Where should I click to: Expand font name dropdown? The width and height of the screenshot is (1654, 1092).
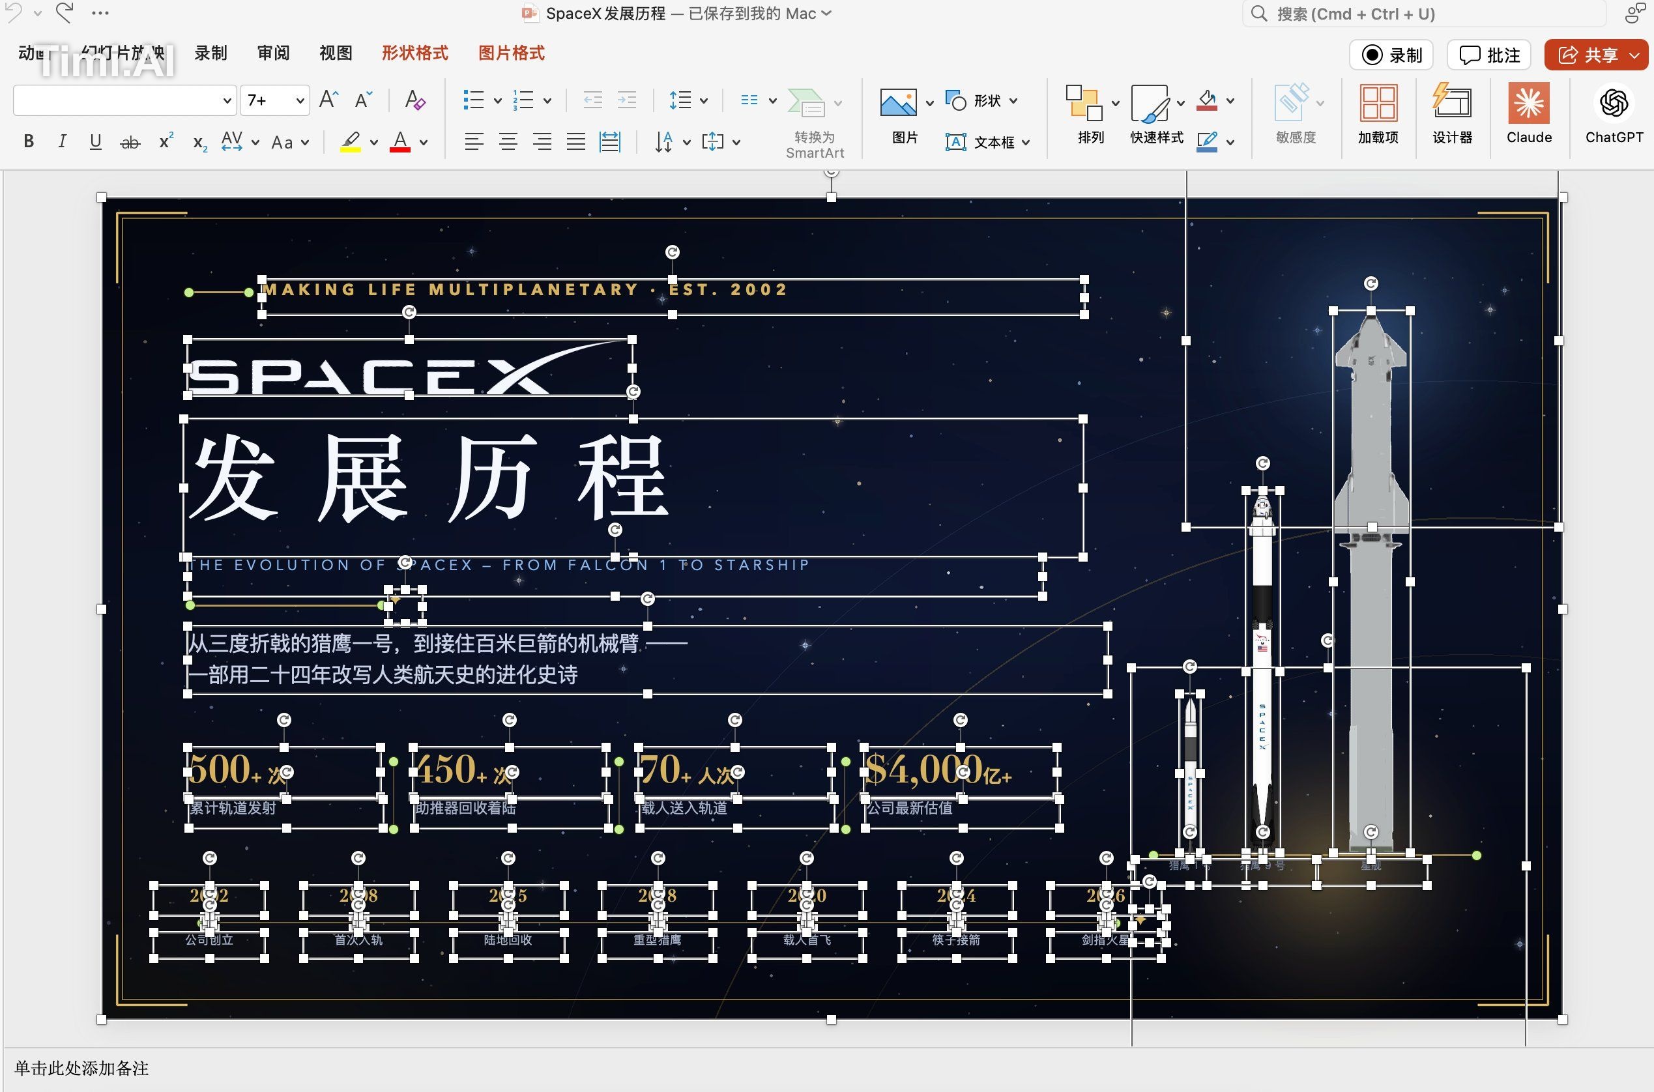[227, 101]
